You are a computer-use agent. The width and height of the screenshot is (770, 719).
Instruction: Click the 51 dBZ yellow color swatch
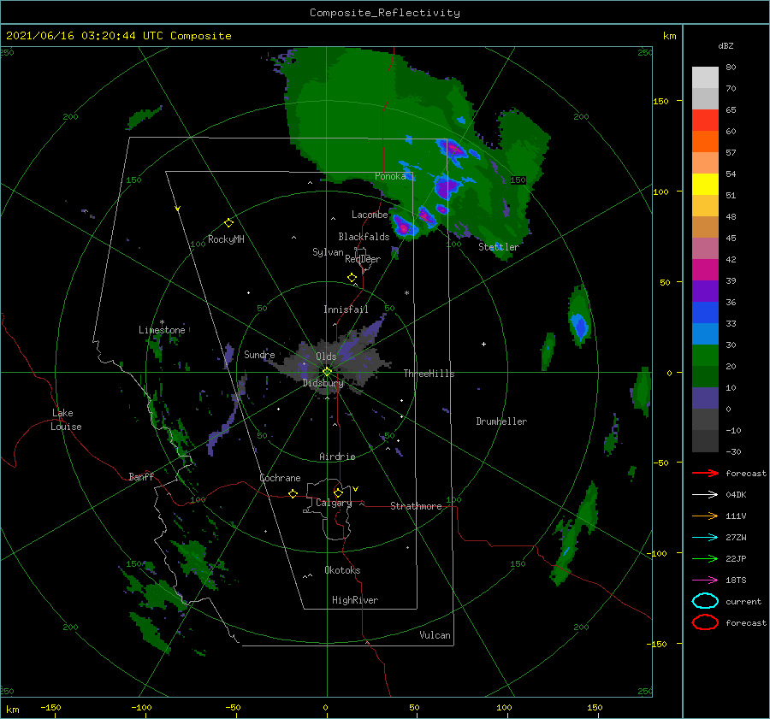(705, 184)
